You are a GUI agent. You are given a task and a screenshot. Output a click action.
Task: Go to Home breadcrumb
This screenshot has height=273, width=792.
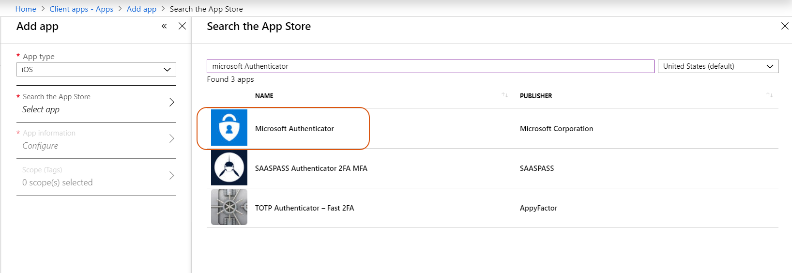26,9
